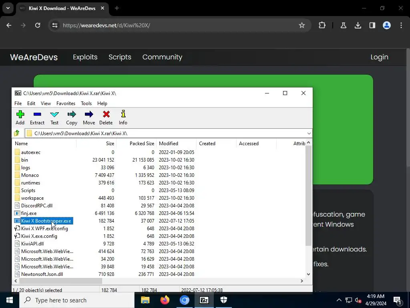Select the bin folder
The height and width of the screenshot is (308, 410).
(x=24, y=160)
